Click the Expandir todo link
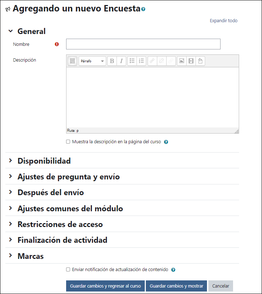 coord(223,21)
